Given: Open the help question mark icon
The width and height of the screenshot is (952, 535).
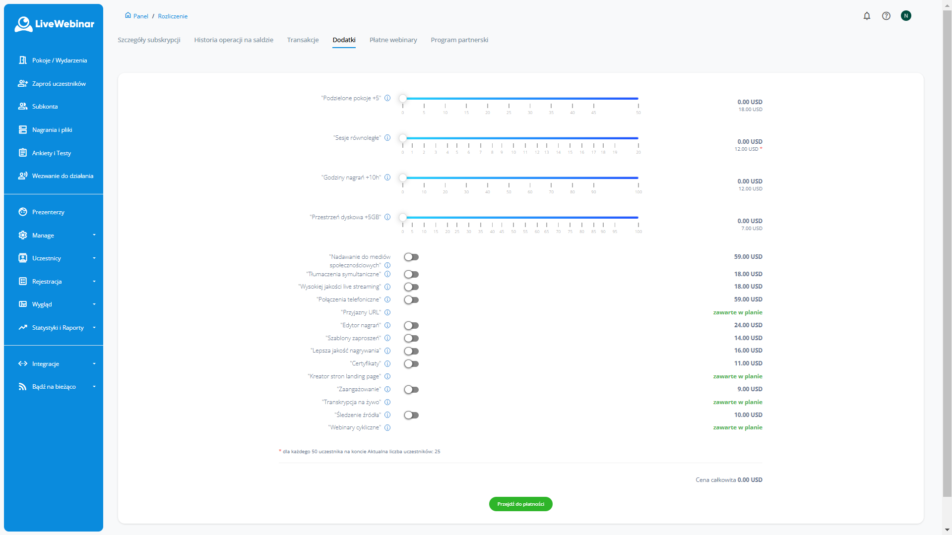Looking at the screenshot, I should pyautogui.click(x=886, y=16).
